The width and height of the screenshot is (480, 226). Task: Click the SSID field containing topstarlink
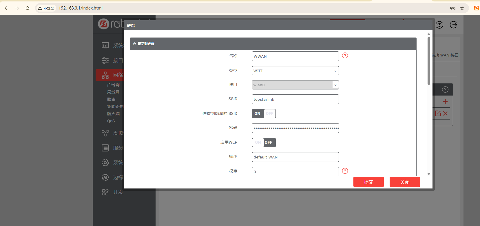click(x=295, y=99)
